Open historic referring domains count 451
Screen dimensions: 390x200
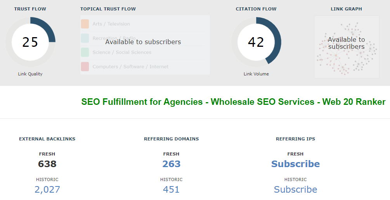click(172, 190)
